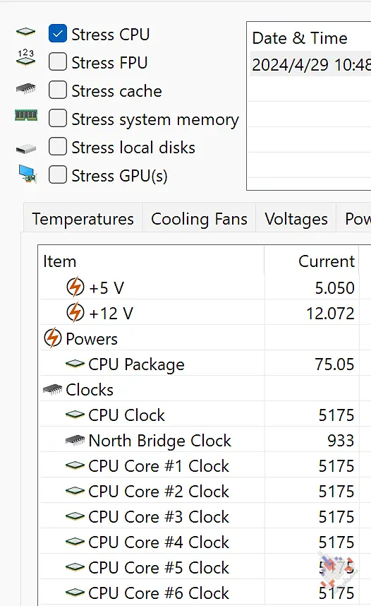
Task: Open the Cooling Fans tab
Action: click(x=199, y=219)
